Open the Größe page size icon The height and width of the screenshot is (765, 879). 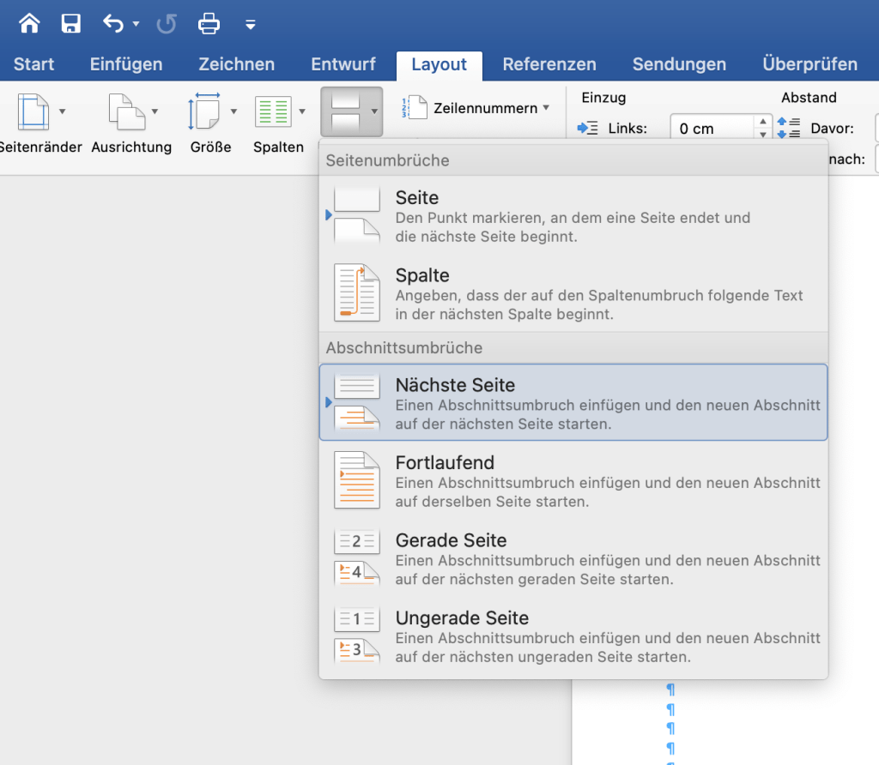tap(205, 112)
